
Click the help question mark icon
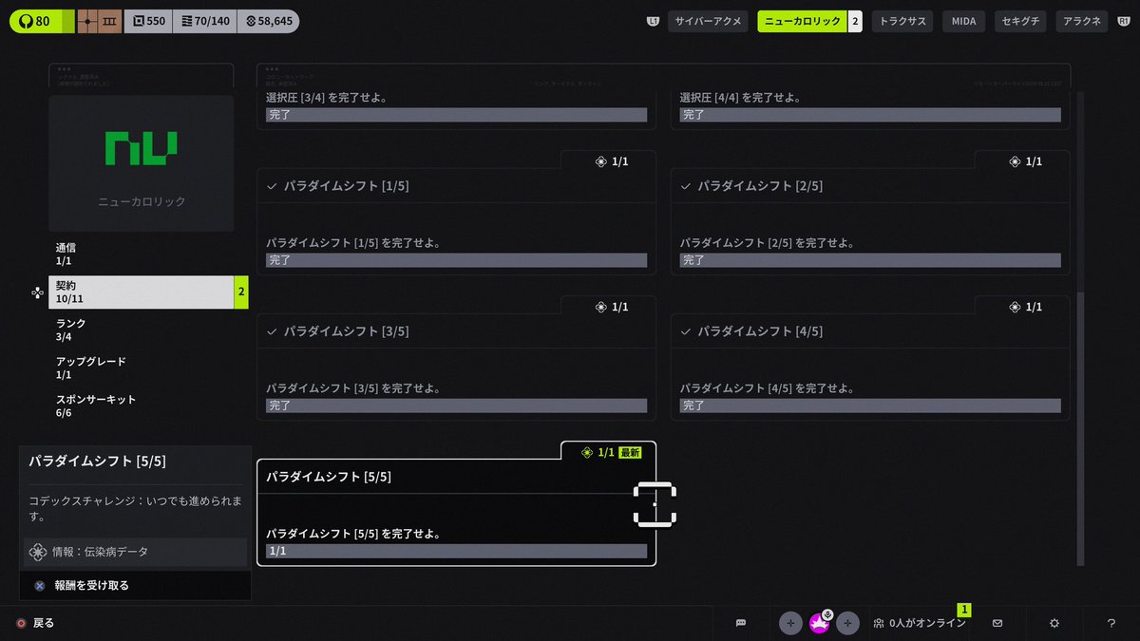1111,623
